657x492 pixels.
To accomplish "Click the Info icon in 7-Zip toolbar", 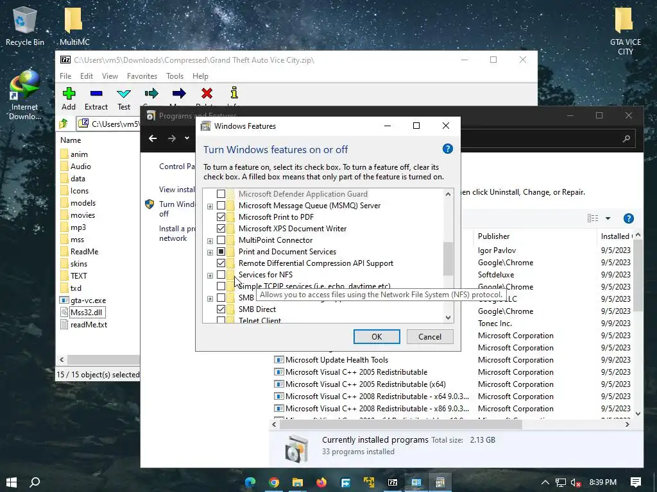I will coord(234,93).
